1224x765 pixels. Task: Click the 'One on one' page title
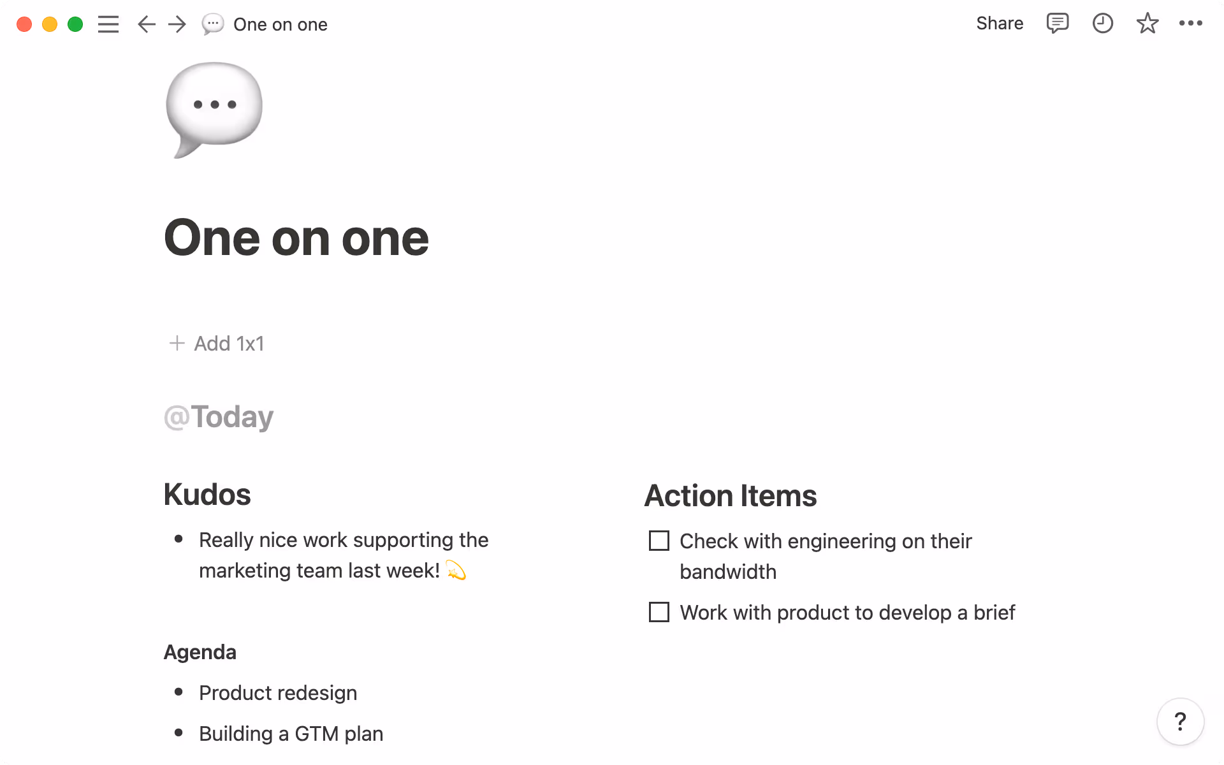[296, 238]
